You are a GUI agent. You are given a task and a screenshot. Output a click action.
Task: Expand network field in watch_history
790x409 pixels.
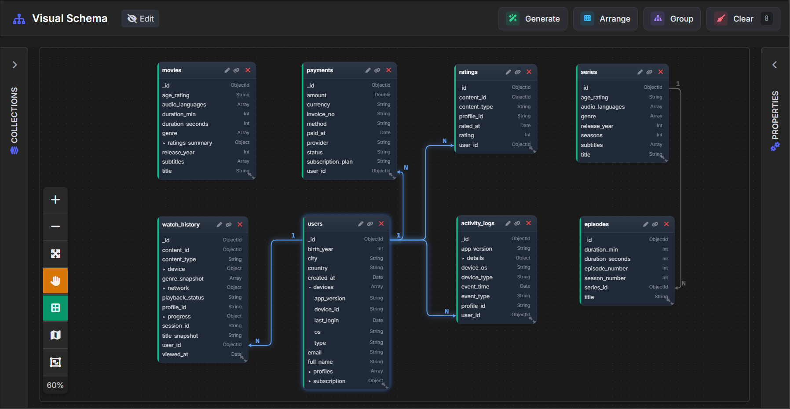tap(165, 288)
